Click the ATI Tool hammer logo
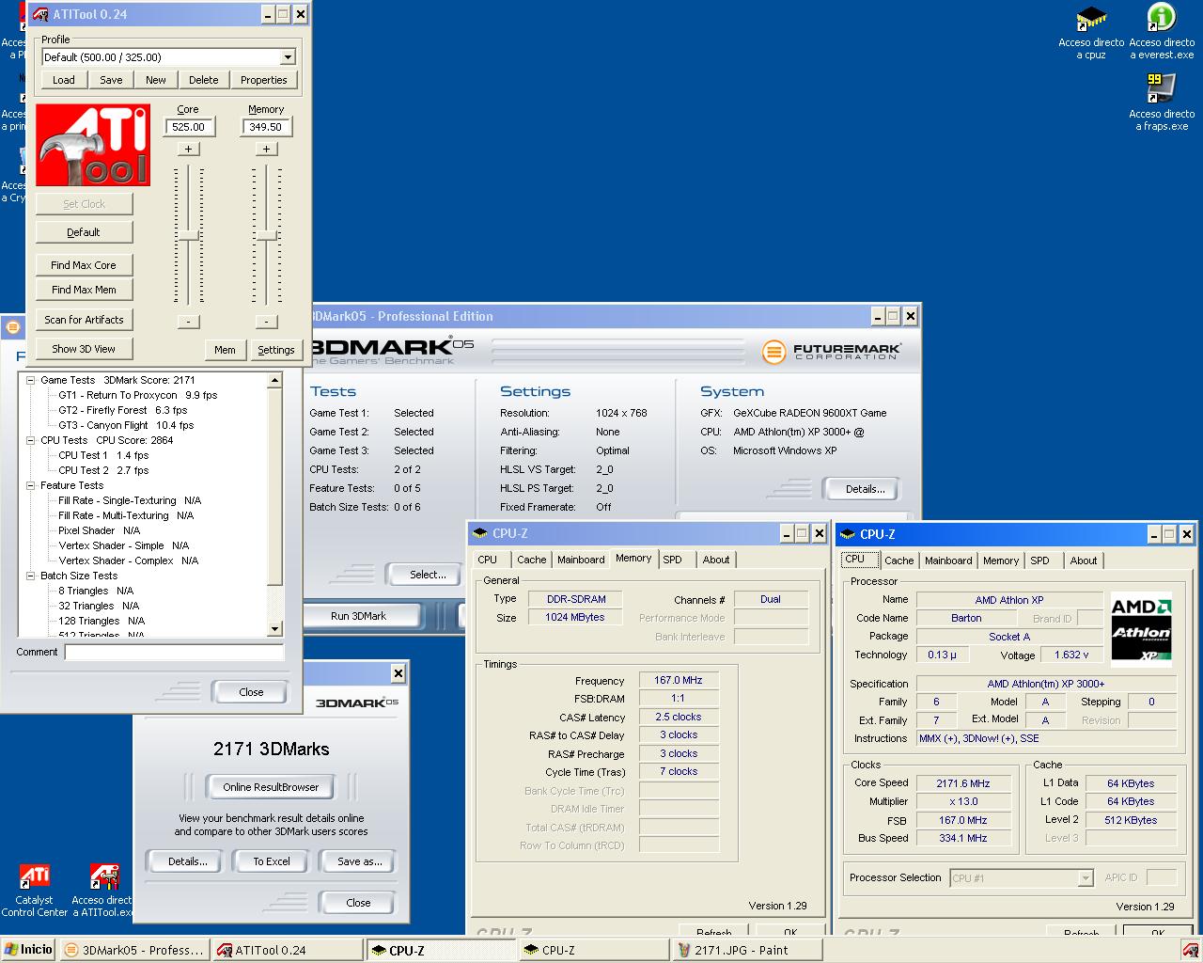This screenshot has height=963, width=1203. [93, 145]
